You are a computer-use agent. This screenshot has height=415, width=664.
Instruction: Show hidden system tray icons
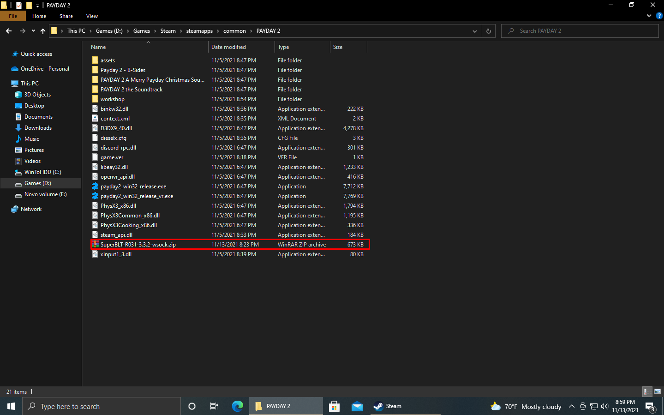point(571,406)
